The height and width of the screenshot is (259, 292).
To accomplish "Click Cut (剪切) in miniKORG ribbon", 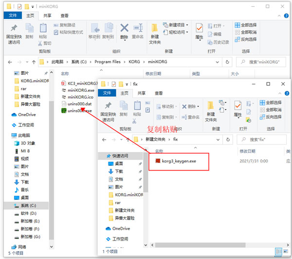I will [x=45, y=43].
